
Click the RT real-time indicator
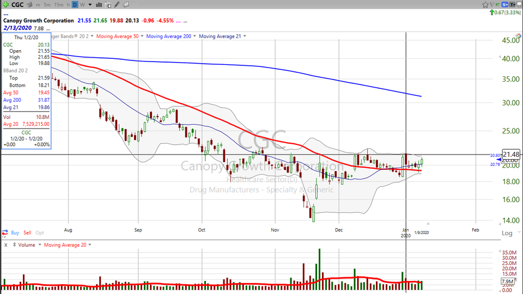click(x=497, y=4)
